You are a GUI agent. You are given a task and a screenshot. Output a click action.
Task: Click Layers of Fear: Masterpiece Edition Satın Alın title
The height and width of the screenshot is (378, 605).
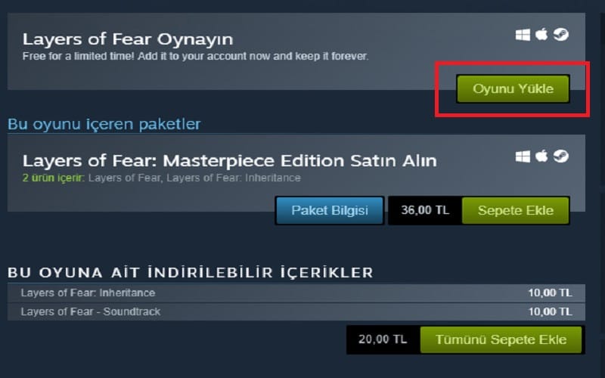[x=230, y=161]
